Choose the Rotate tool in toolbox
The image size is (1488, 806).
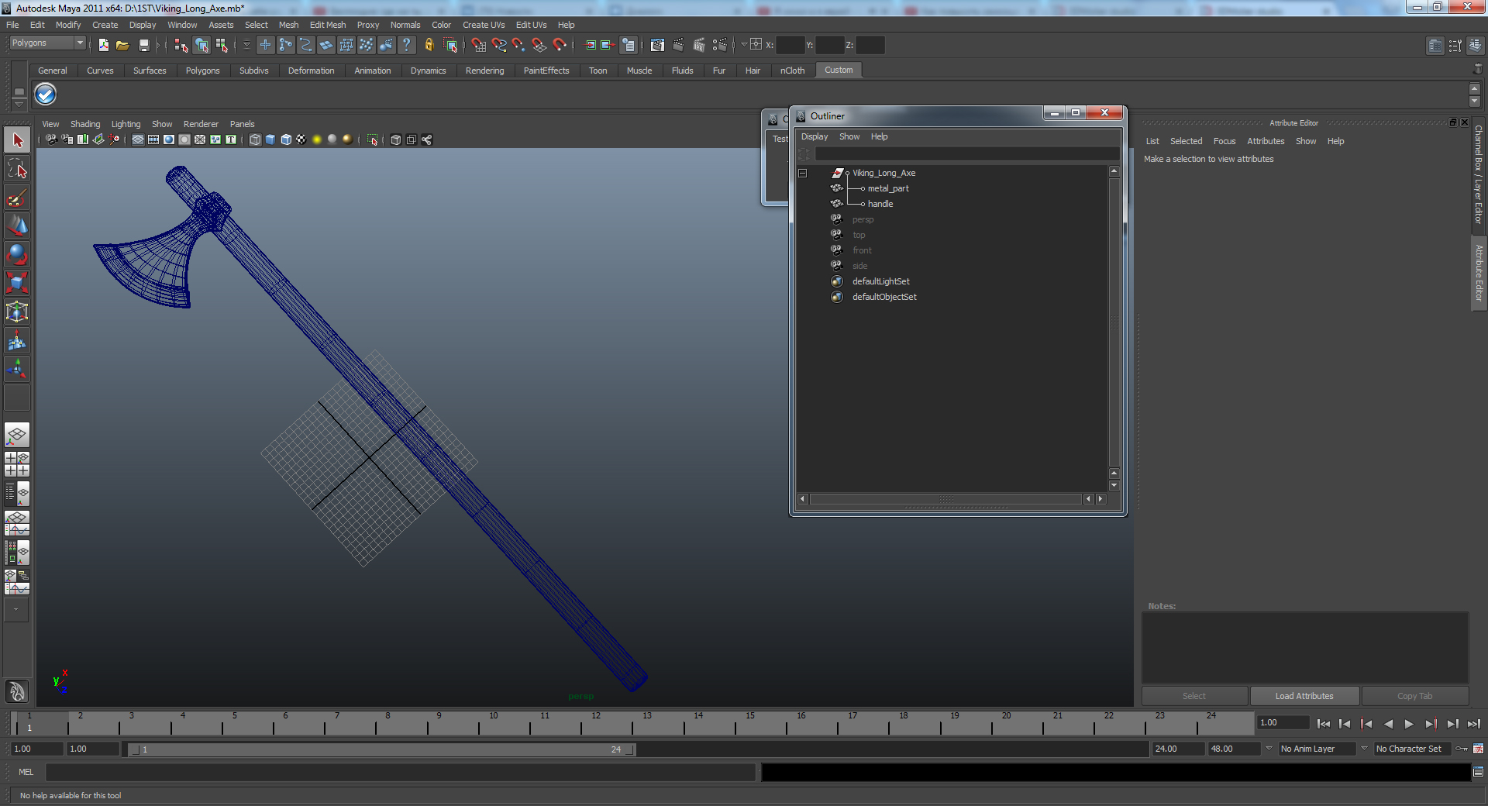[17, 255]
